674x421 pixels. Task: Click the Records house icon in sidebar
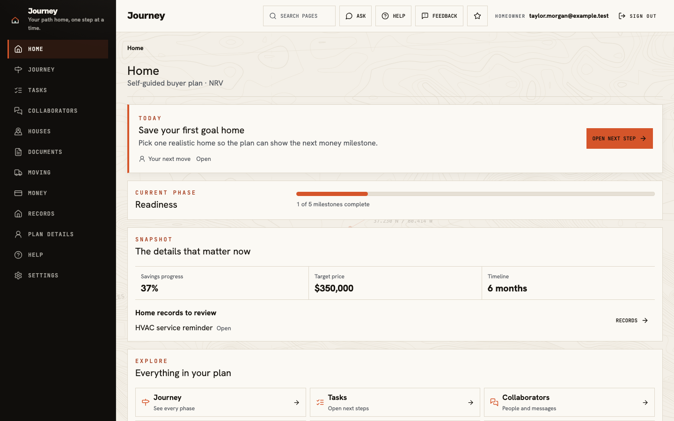(18, 214)
